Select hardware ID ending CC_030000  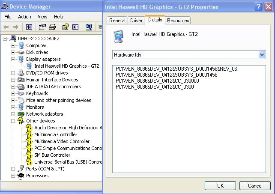pyautogui.click(x=157, y=81)
